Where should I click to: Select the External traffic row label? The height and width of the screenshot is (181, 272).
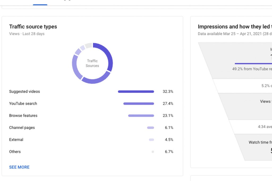tap(16, 140)
